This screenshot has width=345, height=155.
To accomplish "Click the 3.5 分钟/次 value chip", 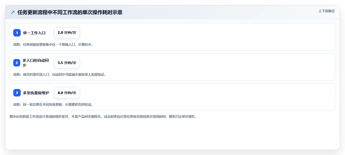I will [67, 63].
